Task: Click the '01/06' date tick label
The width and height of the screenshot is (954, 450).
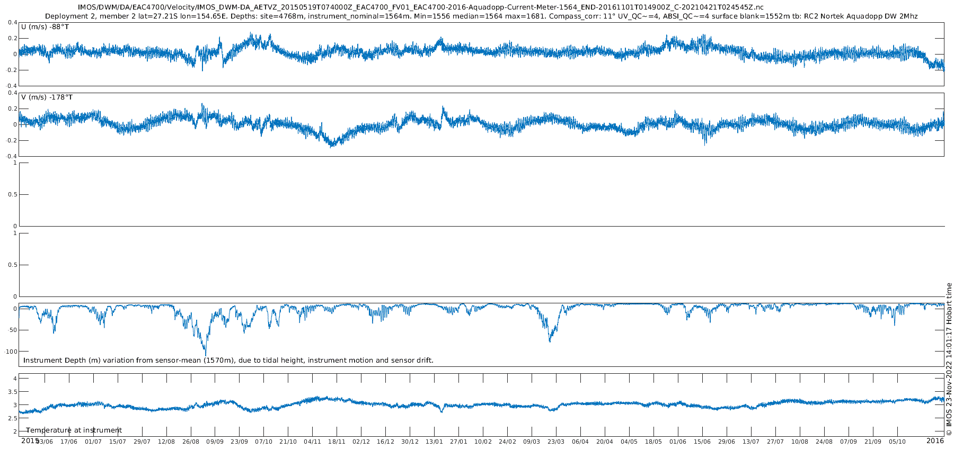Action: 678,442
